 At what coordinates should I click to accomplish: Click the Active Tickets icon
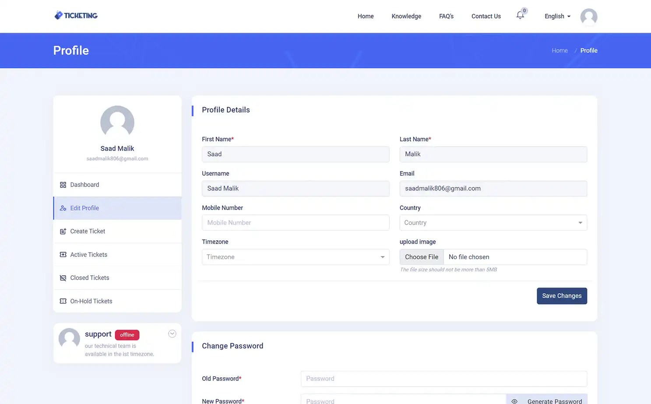pos(62,254)
